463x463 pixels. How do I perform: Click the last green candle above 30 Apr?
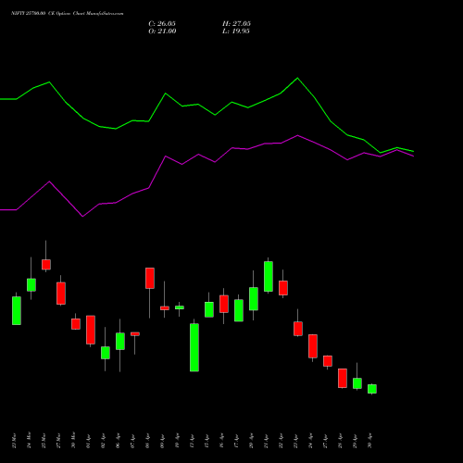click(372, 389)
